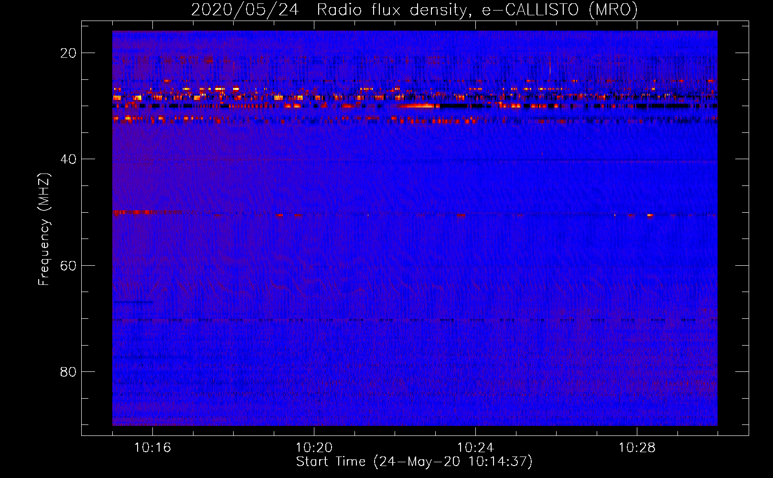Viewport: 773px width, 478px height.
Task: Click the 'Start Time (24-May-20 10:14:37)' label
Action: click(414, 462)
